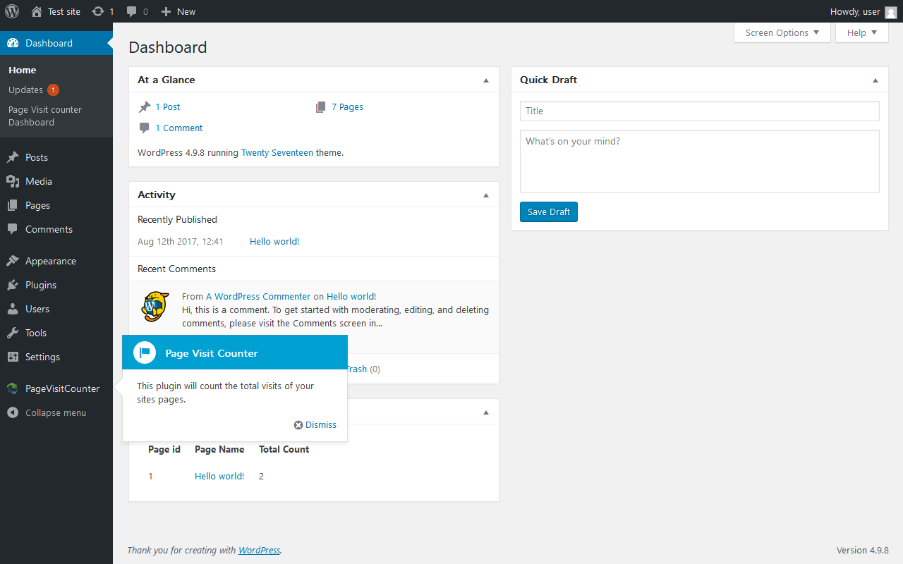Viewport: 903px width, 564px height.
Task: Open the comments bubble in admin bar
Action: [x=132, y=11]
